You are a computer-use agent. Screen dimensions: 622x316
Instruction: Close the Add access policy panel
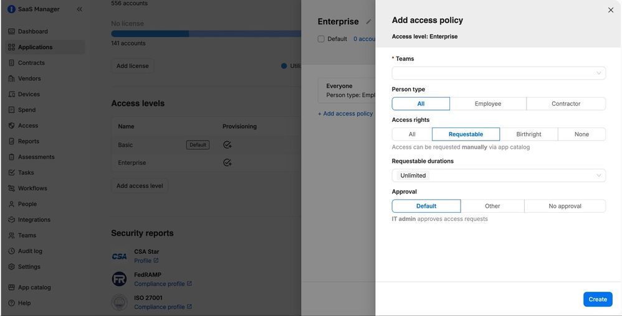click(610, 10)
